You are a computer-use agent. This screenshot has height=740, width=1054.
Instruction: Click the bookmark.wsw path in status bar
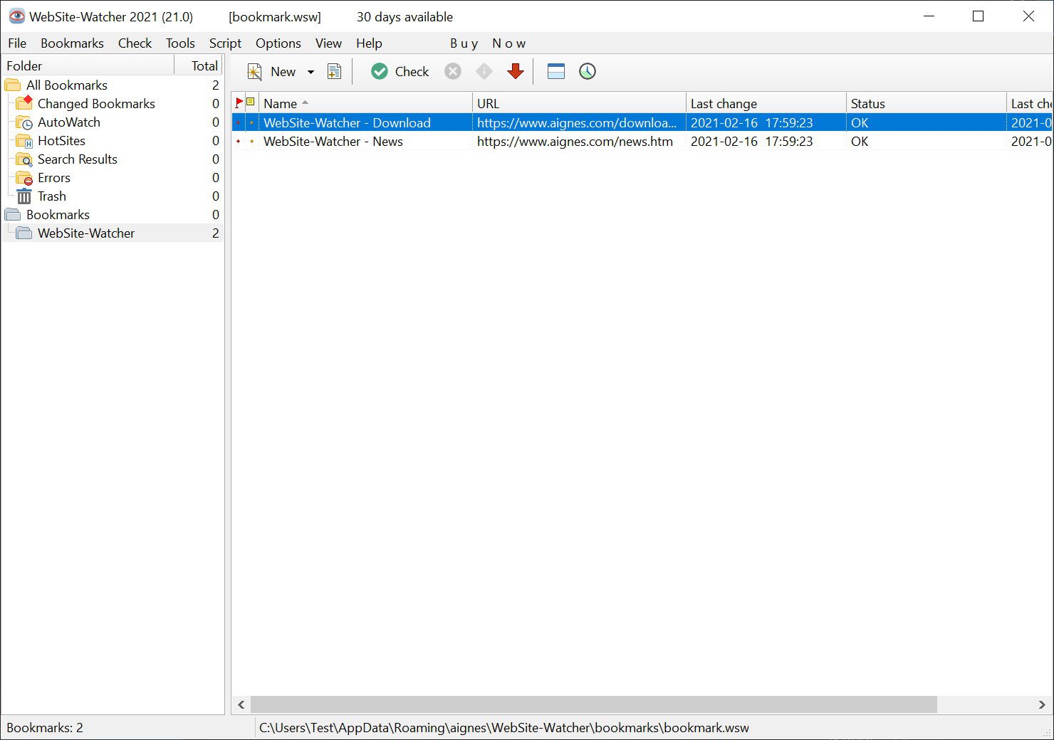pyautogui.click(x=504, y=728)
